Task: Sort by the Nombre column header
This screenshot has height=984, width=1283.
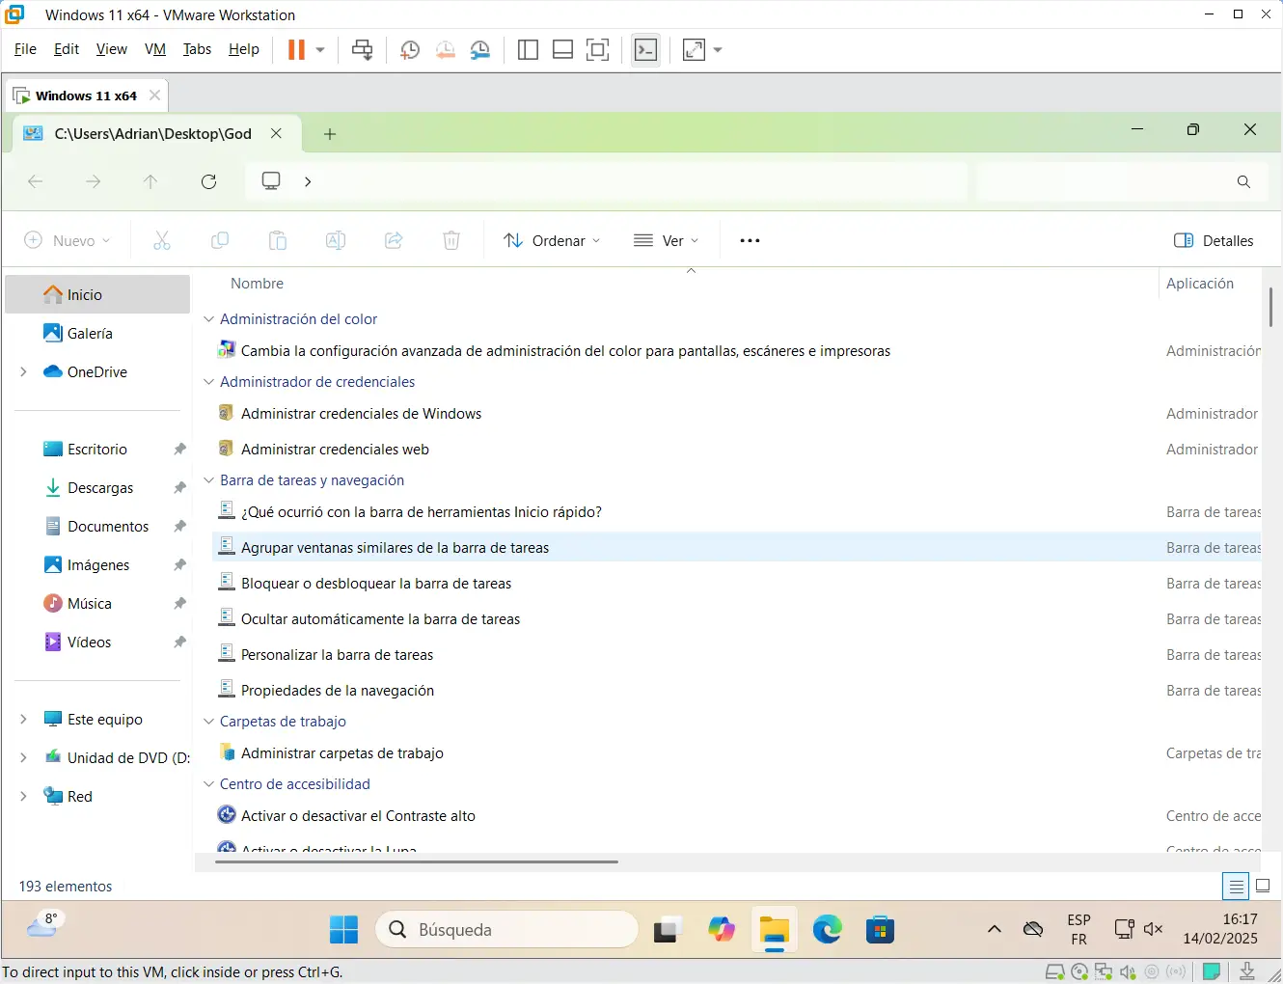Action: coord(257,283)
